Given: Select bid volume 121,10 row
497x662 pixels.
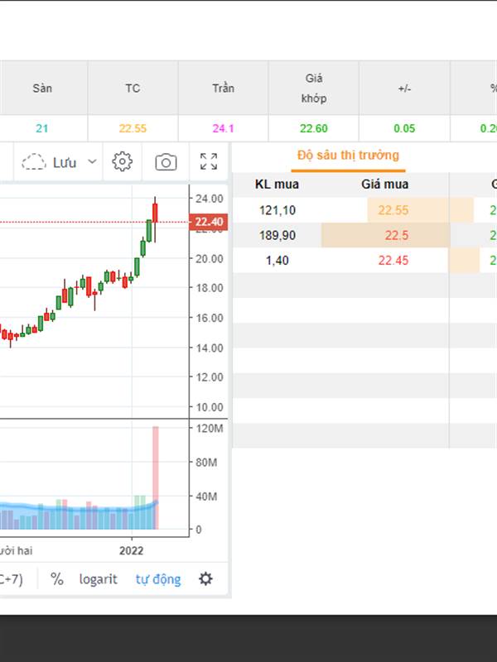Looking at the screenshot, I should [277, 210].
